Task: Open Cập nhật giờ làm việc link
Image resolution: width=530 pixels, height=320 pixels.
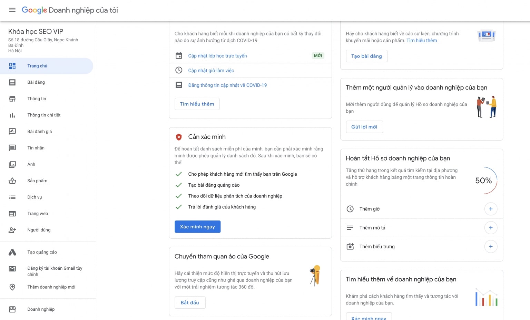Action: [211, 71]
